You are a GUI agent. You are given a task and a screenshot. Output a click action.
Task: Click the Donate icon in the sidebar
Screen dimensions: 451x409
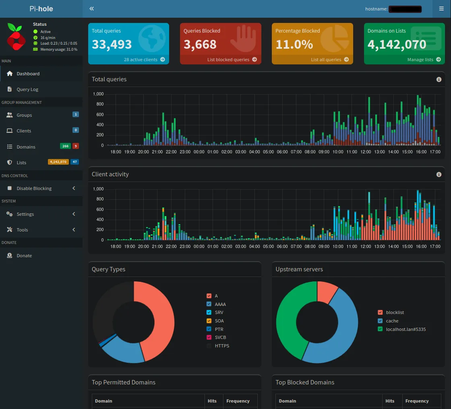[x=10, y=255]
